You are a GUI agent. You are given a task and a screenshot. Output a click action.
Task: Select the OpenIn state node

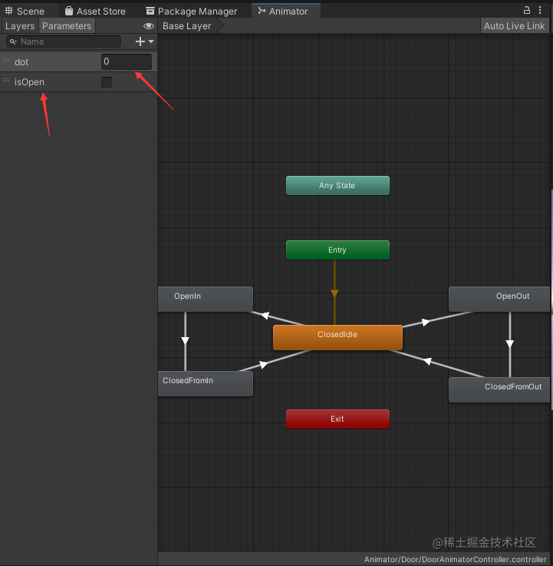click(x=205, y=299)
